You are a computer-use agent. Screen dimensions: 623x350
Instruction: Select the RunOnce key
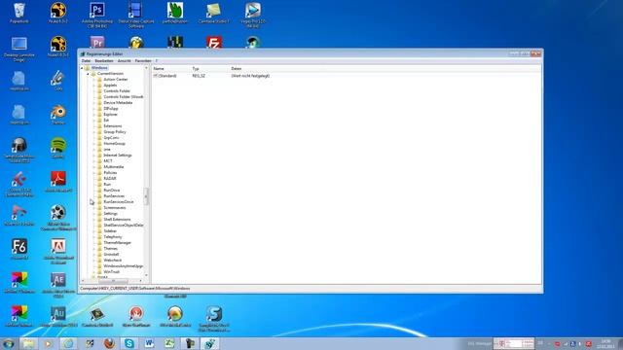pyautogui.click(x=112, y=191)
